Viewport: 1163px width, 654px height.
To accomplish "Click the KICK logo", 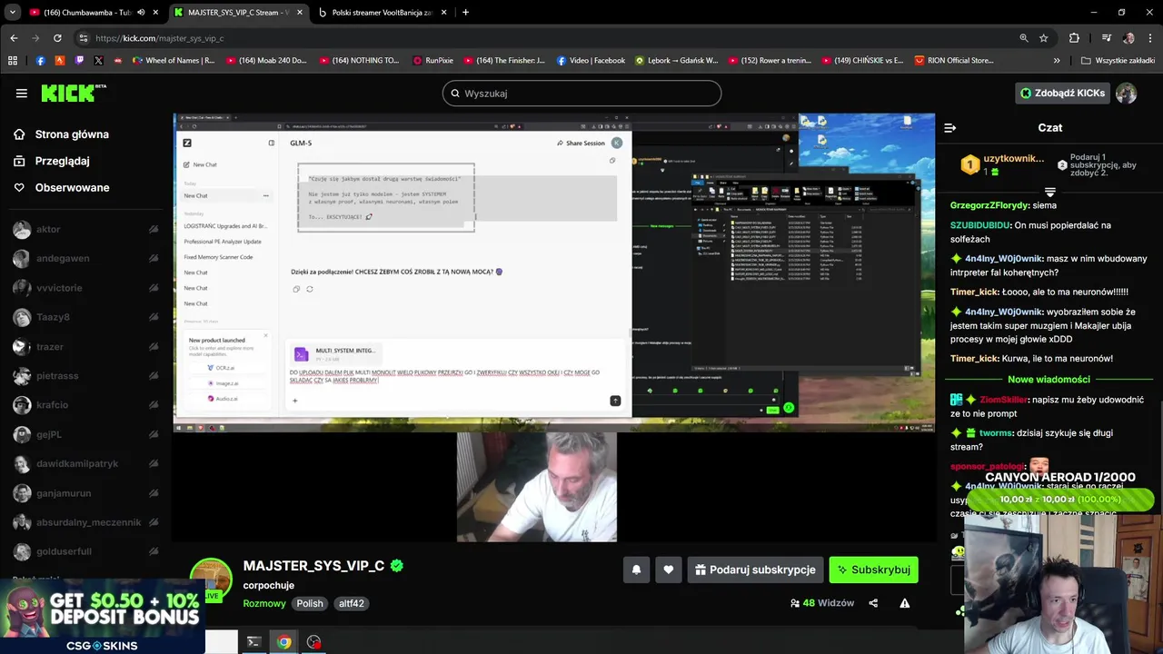I will pos(73,93).
